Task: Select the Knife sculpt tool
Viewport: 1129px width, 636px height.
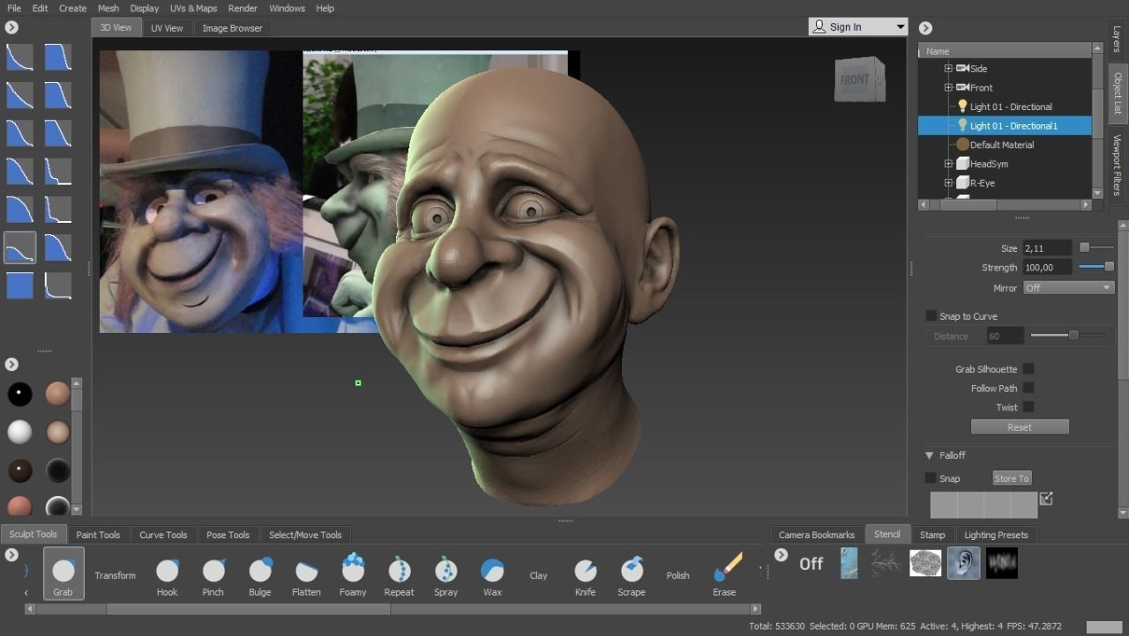Action: tap(586, 575)
